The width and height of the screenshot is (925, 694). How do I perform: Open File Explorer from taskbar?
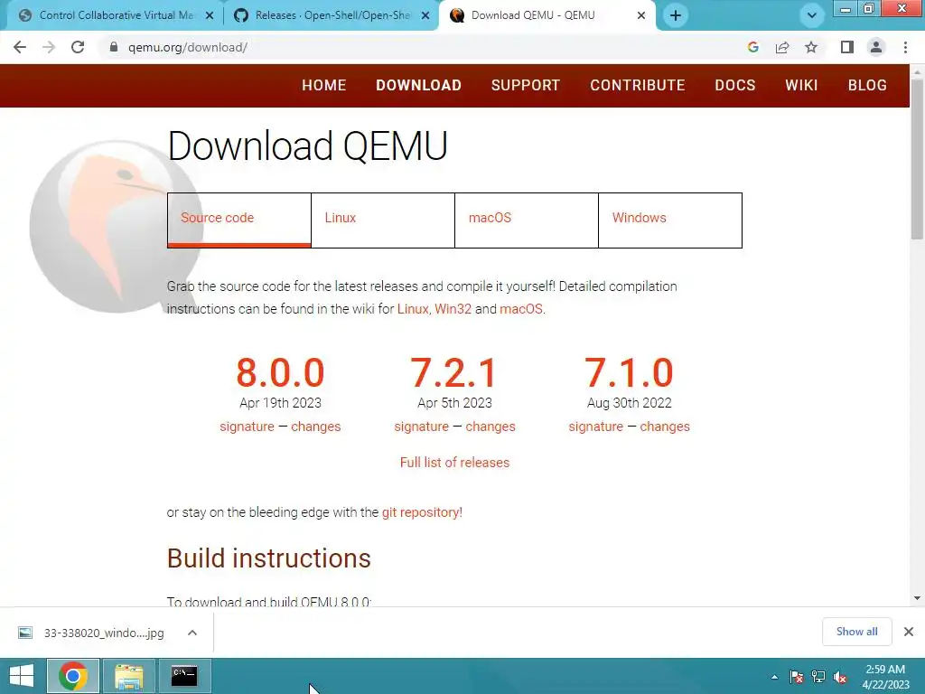128,676
